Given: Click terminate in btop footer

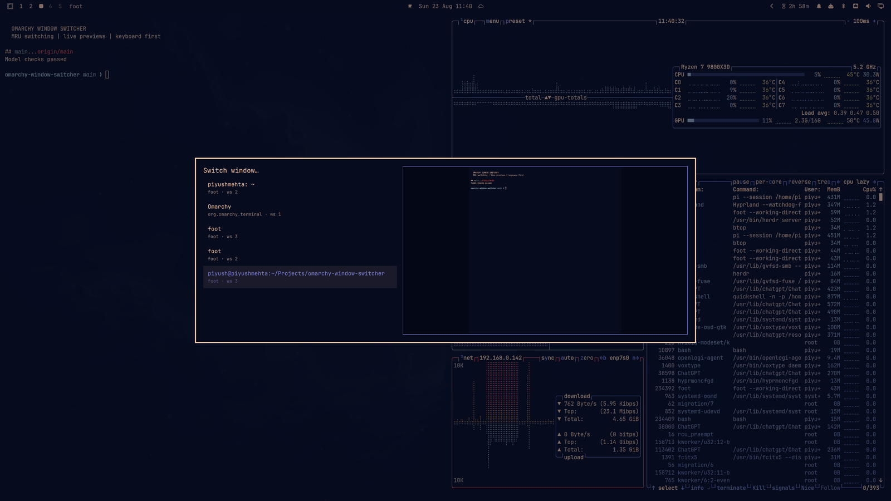Looking at the screenshot, I should coord(731,488).
